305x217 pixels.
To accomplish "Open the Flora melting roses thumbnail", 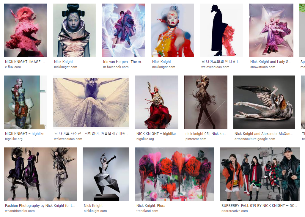I will [x=175, y=174].
